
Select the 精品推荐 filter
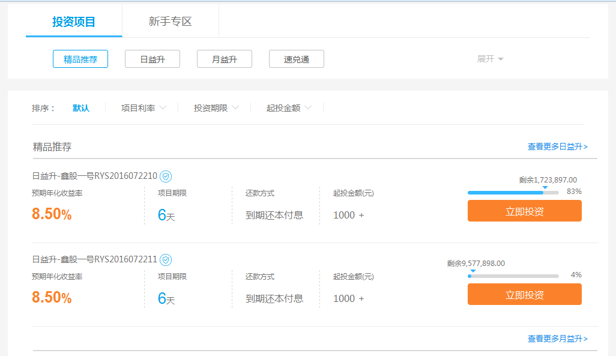(80, 59)
